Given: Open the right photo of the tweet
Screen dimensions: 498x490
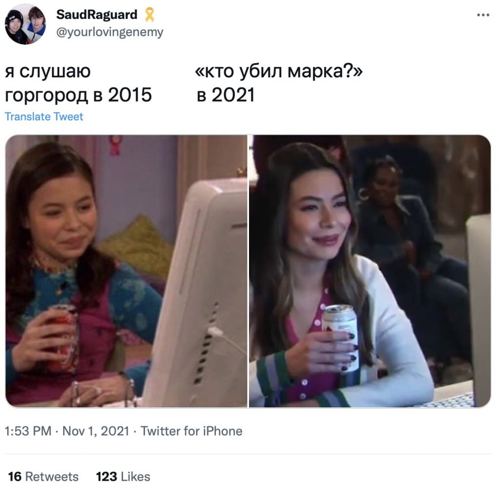Looking at the screenshot, I should [370, 271].
